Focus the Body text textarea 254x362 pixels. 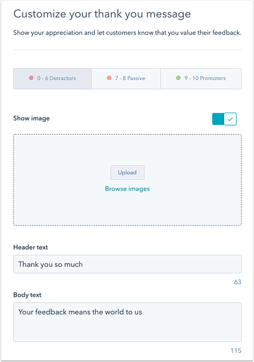click(128, 322)
